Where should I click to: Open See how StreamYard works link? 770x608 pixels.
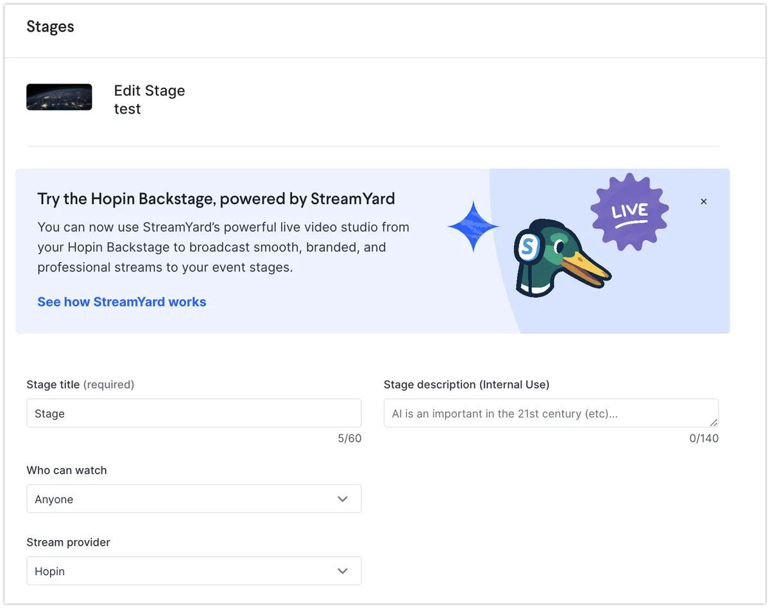point(122,302)
